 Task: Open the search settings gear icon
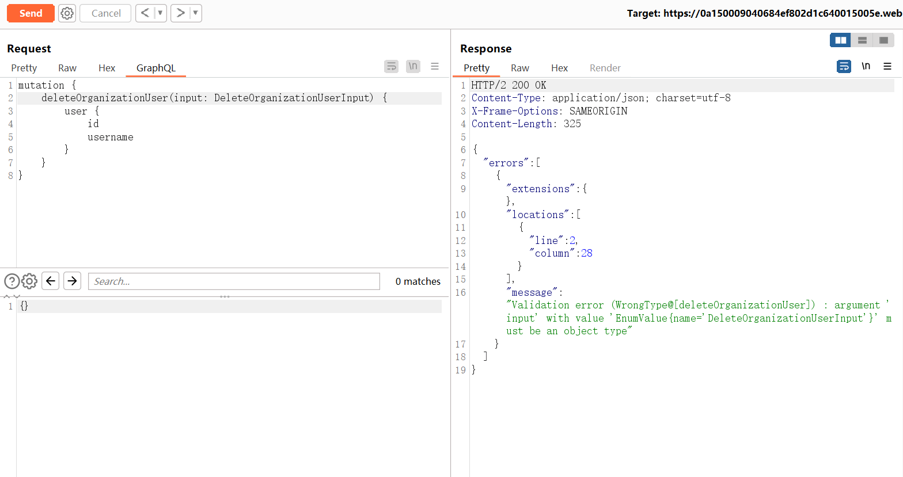coord(29,281)
